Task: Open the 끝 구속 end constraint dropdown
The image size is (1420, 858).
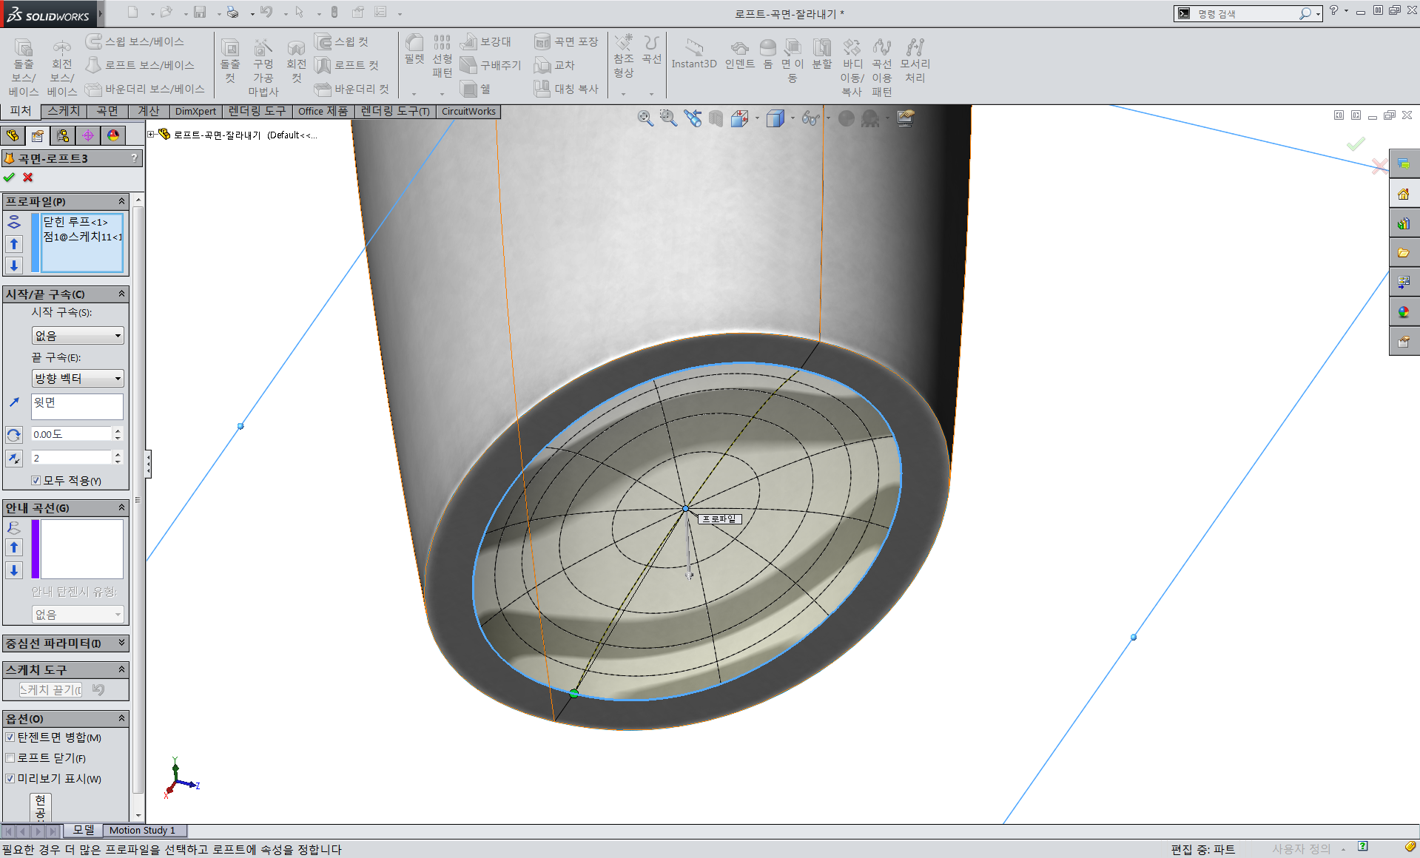Action: pos(78,379)
